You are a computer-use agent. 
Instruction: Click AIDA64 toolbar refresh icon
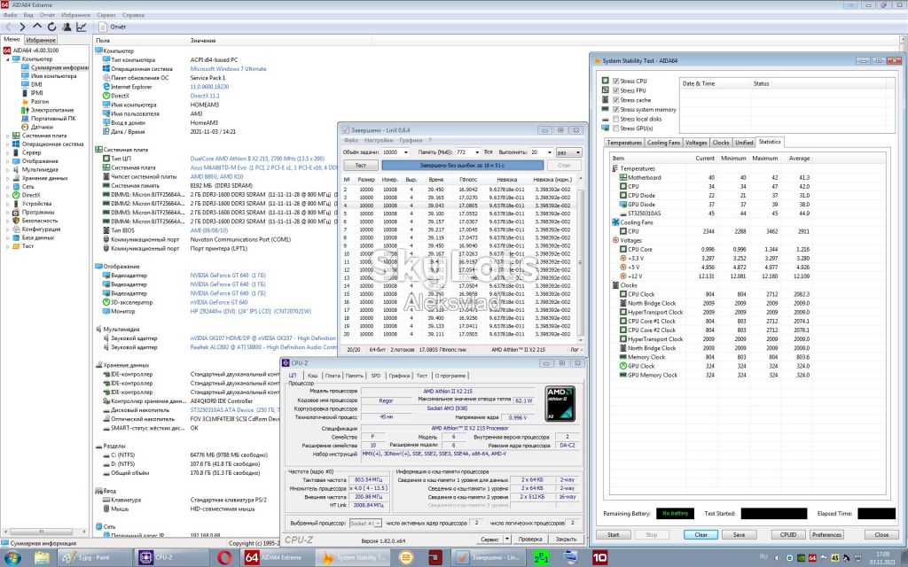click(x=51, y=27)
